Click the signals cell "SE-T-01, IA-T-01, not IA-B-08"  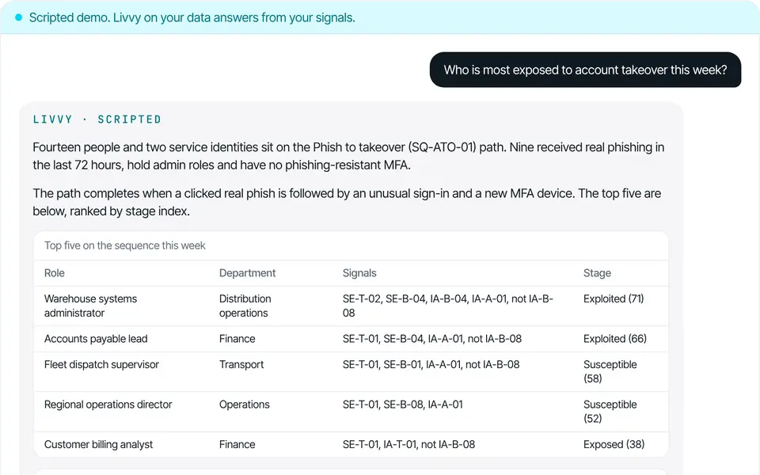(408, 444)
